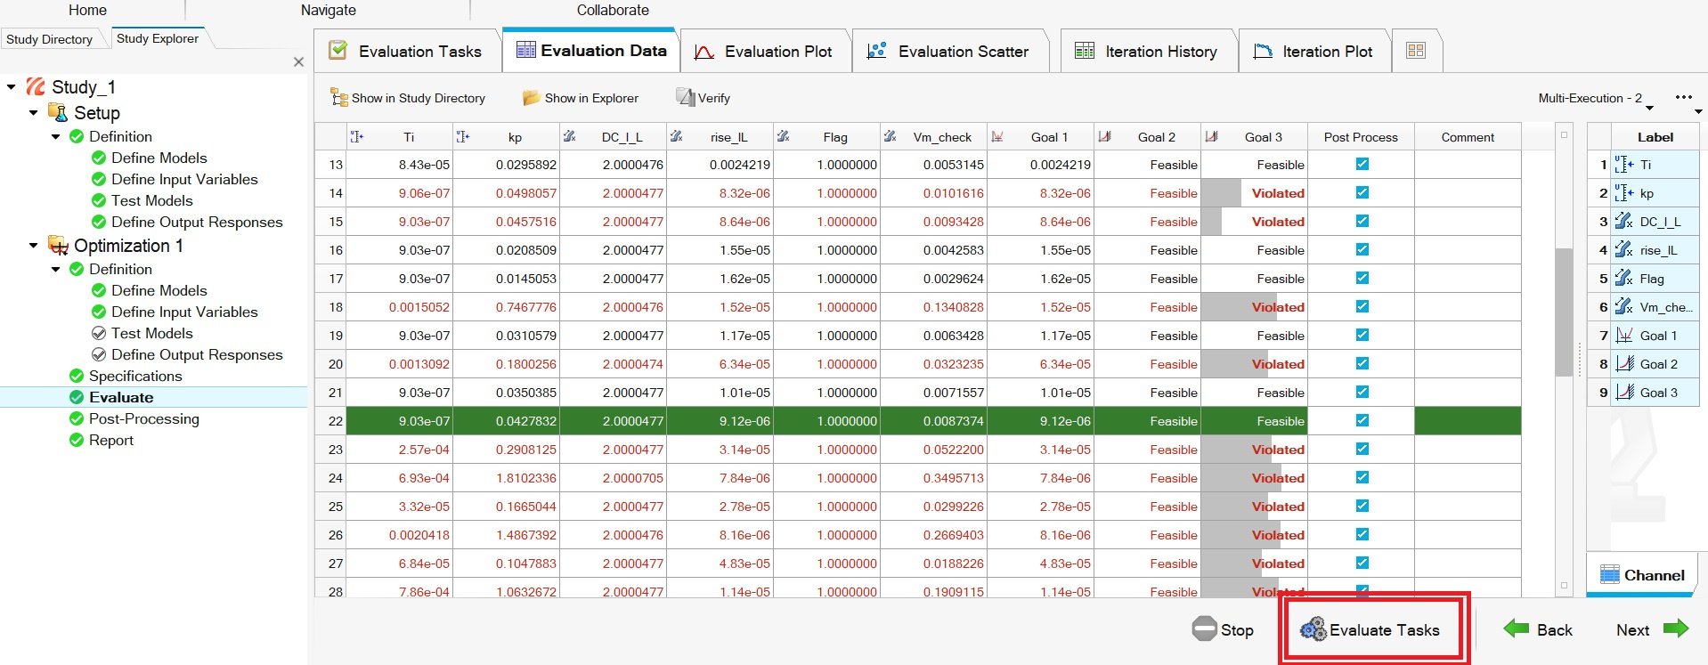The image size is (1708, 665).
Task: Click the DC_I_L response icon in Label list
Action: pyautogui.click(x=1624, y=222)
